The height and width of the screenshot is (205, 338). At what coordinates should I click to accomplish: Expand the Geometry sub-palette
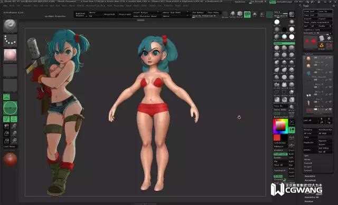pos(310,176)
